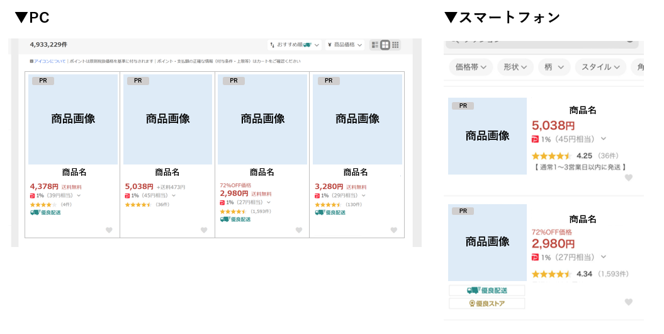The width and height of the screenshot is (664, 334).
Task: Click the smartphone price 5,038円
Action: coord(553,125)
